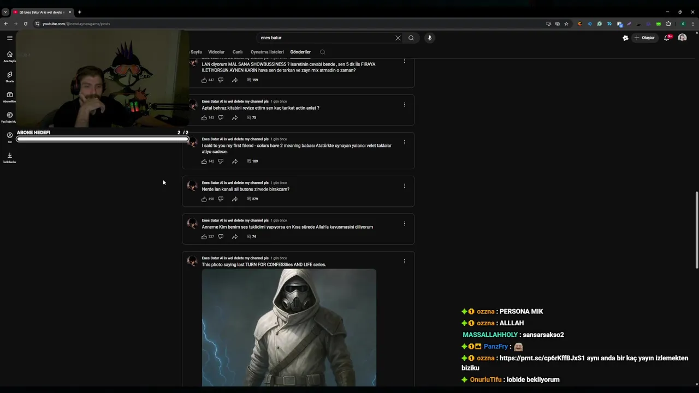Go back using browser back arrow
This screenshot has width=699, height=393.
click(x=5, y=23)
